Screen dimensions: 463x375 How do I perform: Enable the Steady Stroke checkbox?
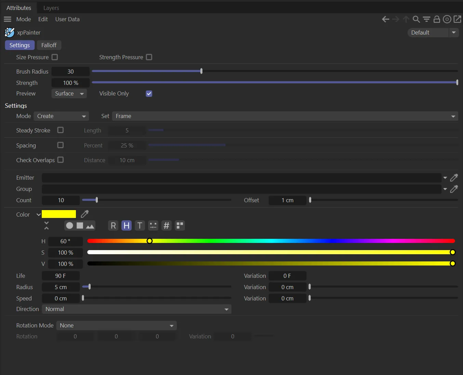(61, 130)
